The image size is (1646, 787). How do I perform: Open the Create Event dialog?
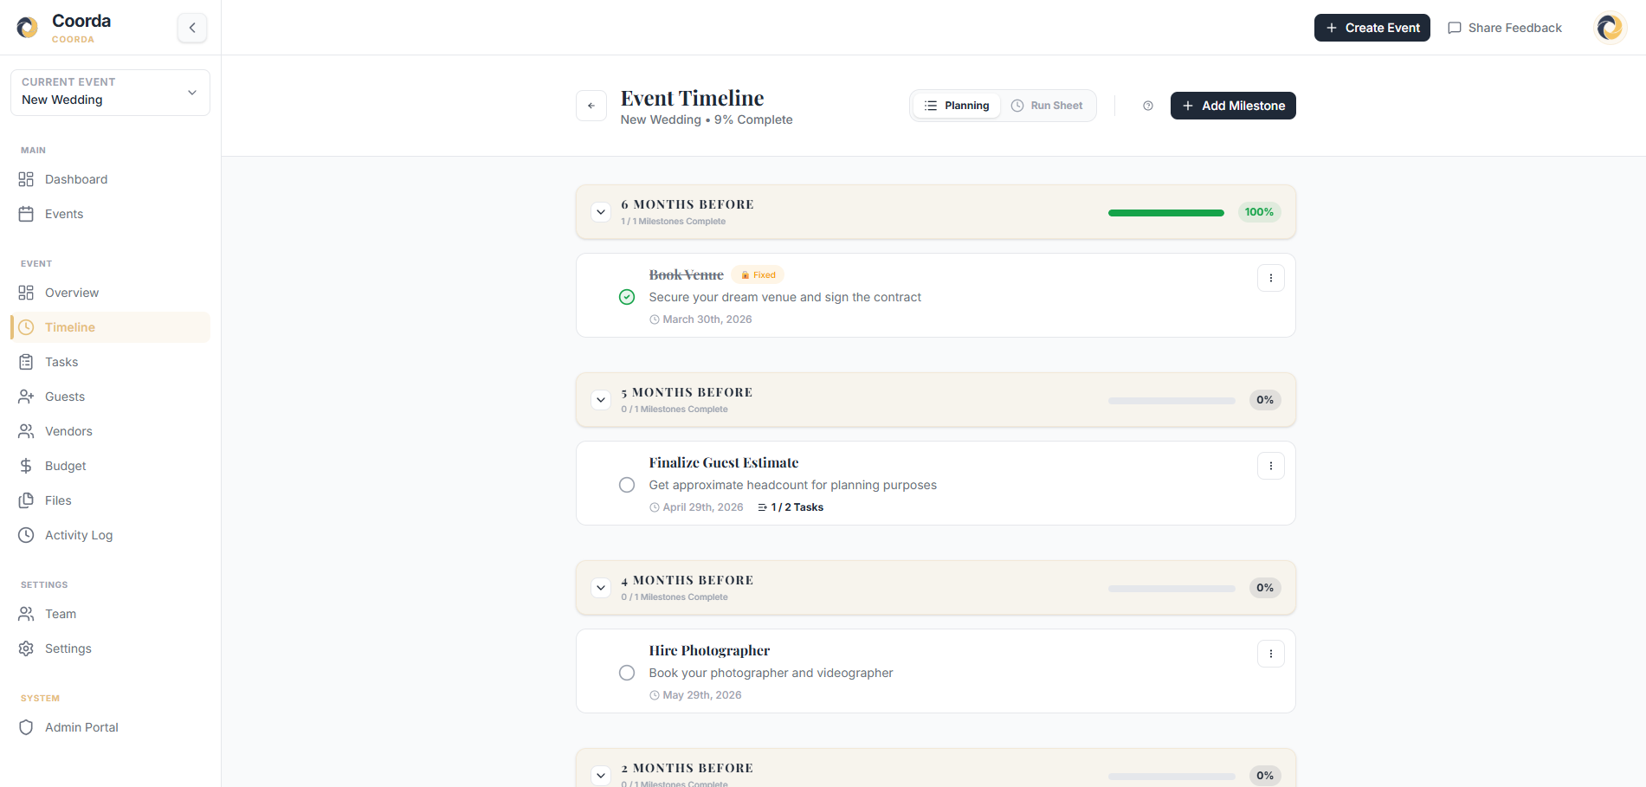tap(1372, 27)
